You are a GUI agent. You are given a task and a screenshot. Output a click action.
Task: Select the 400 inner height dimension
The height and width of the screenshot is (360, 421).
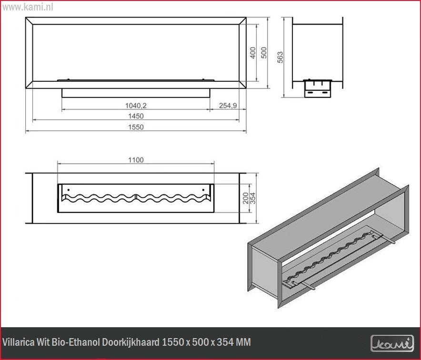[x=253, y=52]
